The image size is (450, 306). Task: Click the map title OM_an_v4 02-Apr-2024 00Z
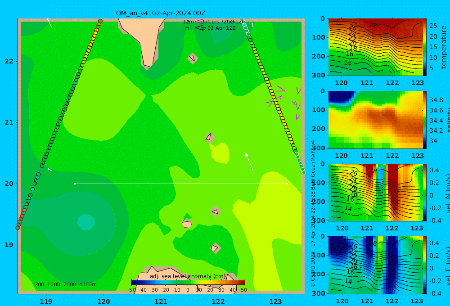pyautogui.click(x=161, y=13)
